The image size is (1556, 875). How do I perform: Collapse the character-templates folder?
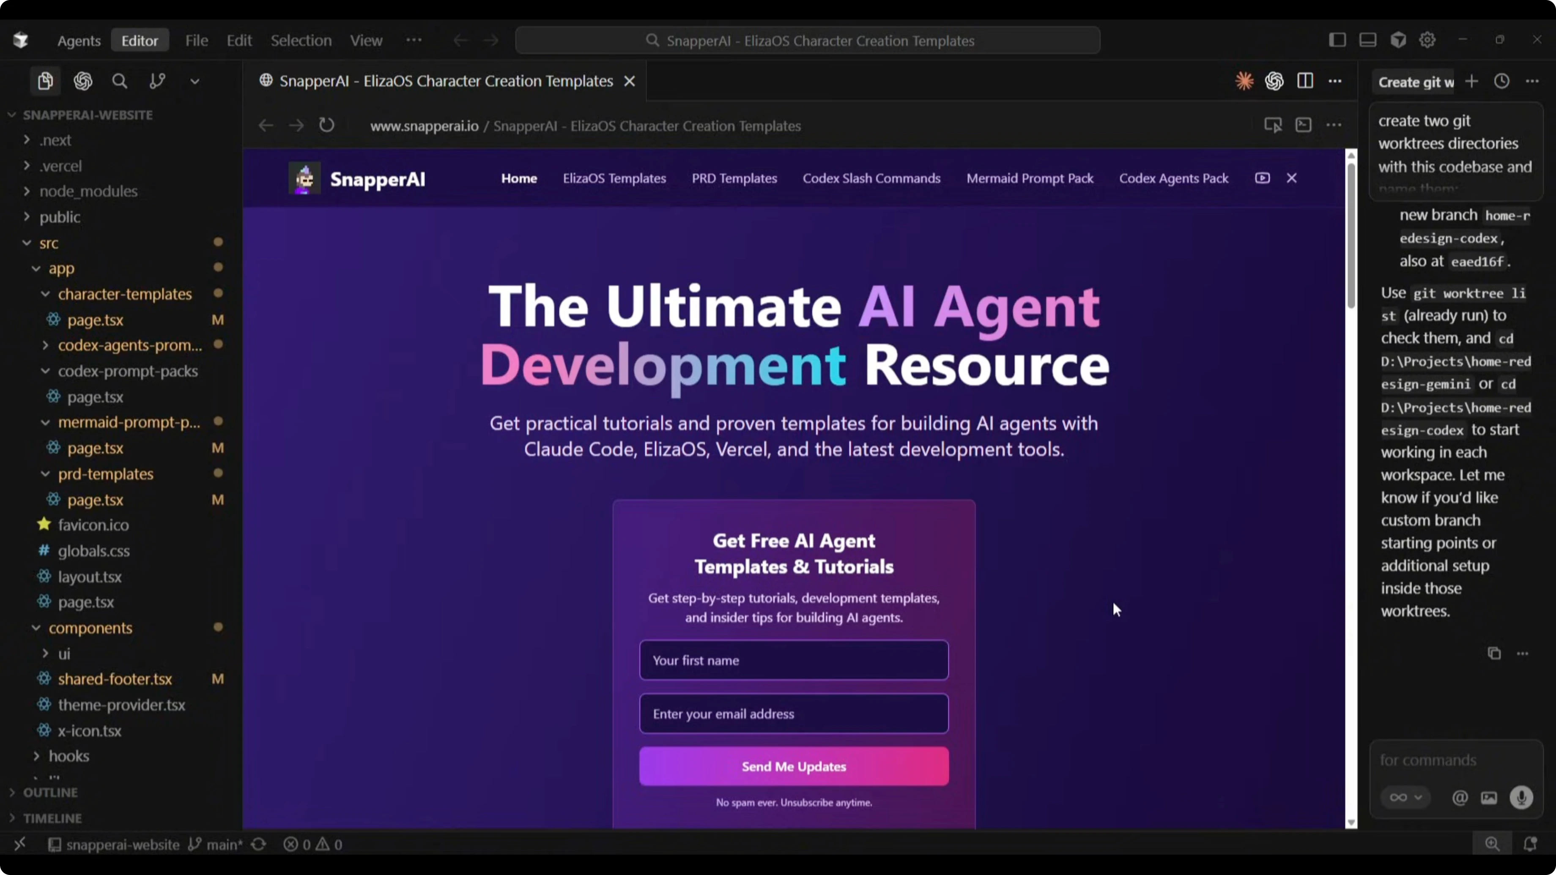[x=124, y=294]
